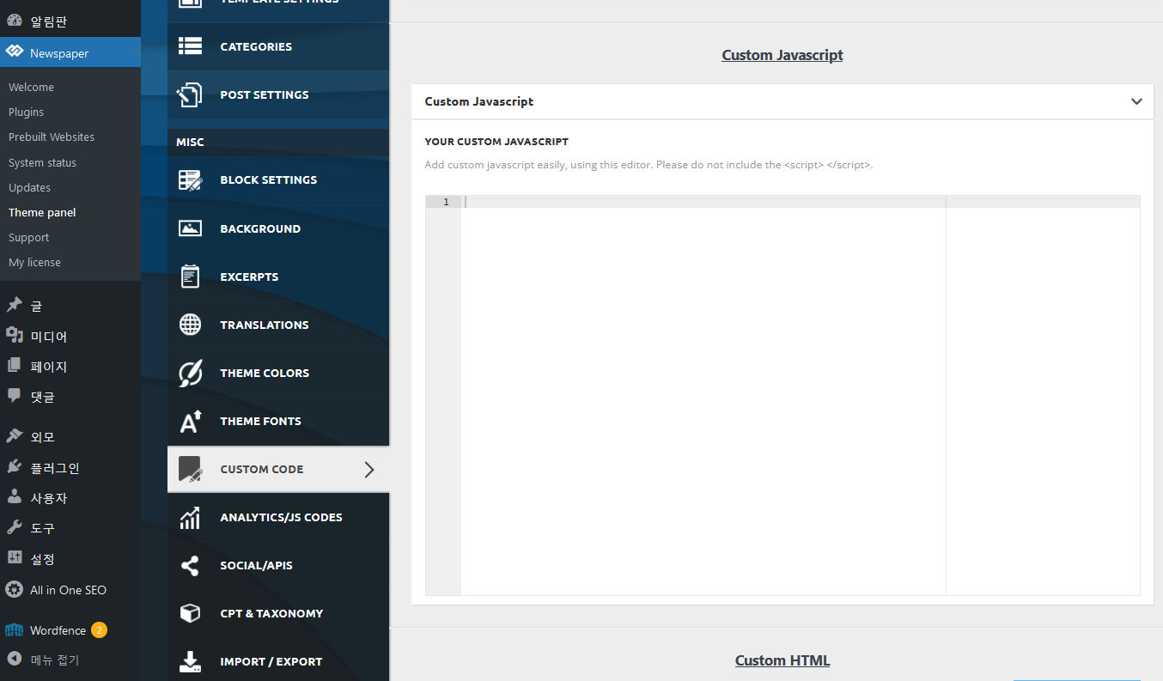Click the collapse menu arrow icon

pos(15,660)
